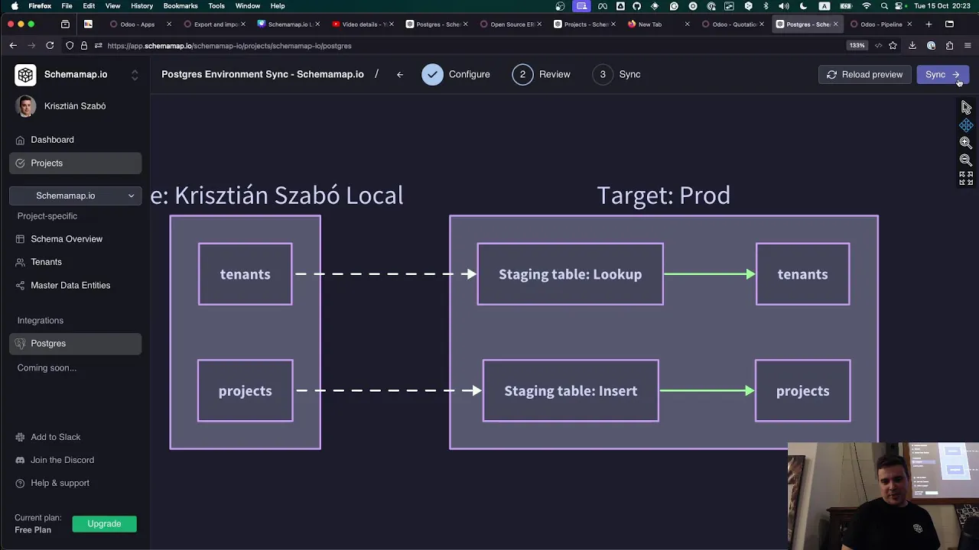Image resolution: width=979 pixels, height=550 pixels.
Task: Click the Bluetooth menu bar icon
Action: click(x=766, y=6)
